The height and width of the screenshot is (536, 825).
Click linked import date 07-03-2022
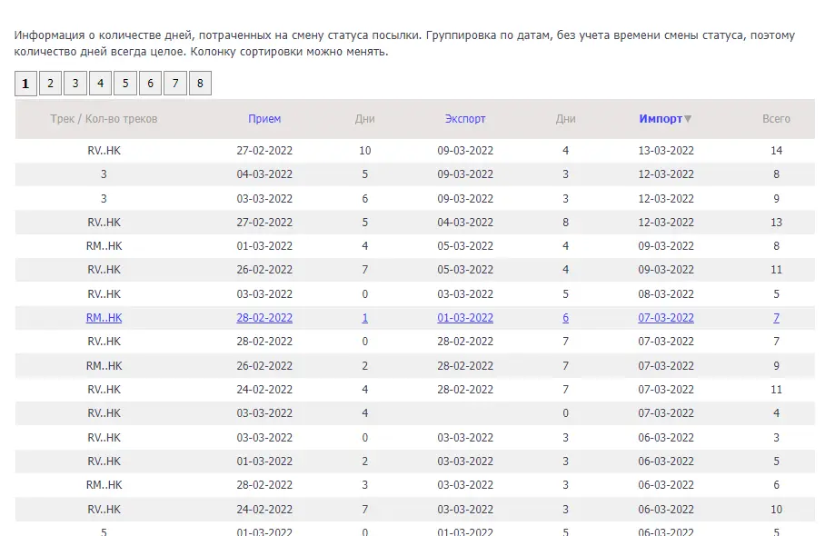pos(666,318)
